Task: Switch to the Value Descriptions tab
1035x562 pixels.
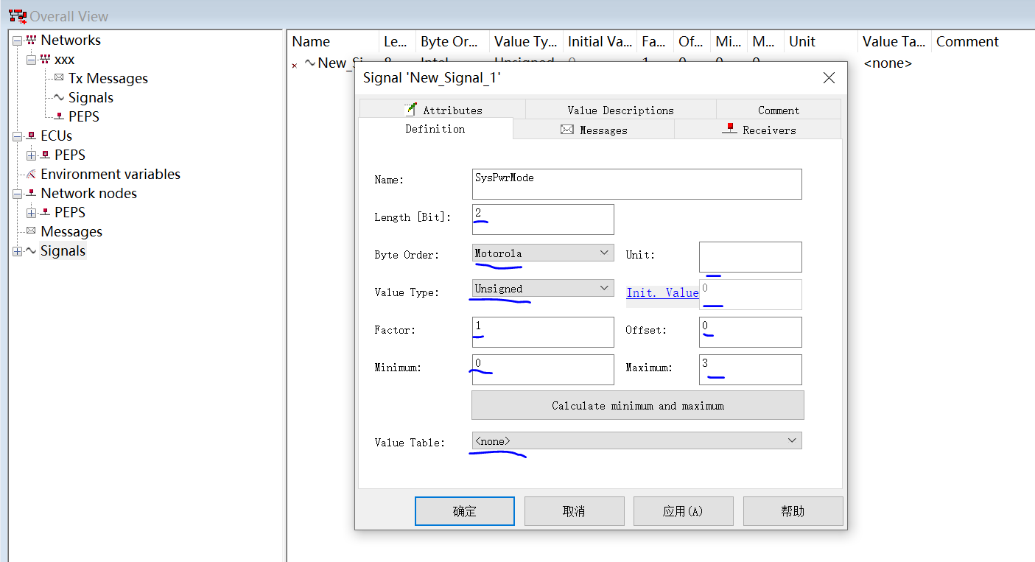Action: [x=620, y=110]
